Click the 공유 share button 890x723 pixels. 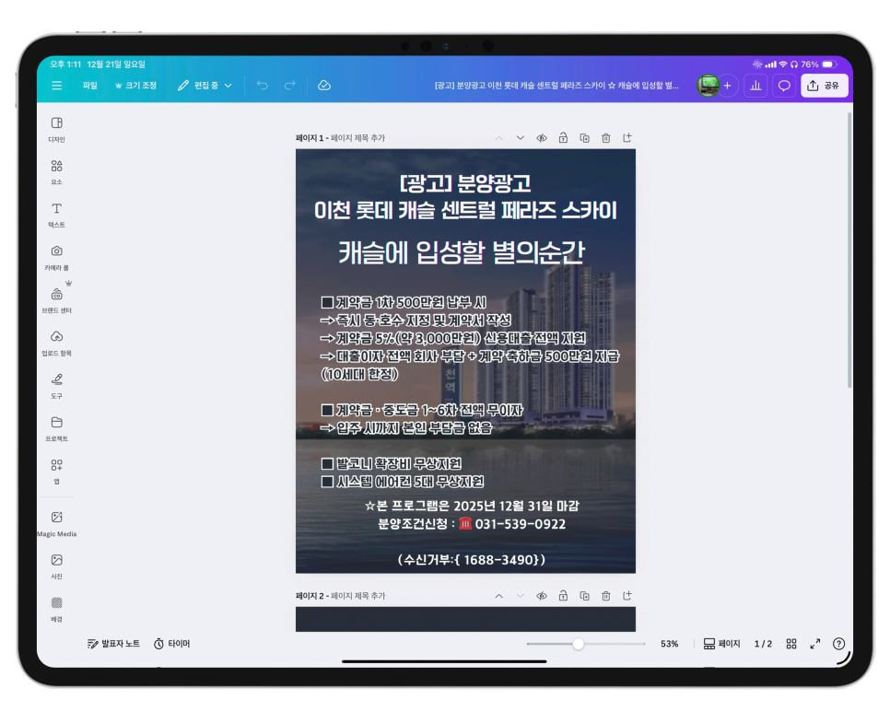tap(824, 85)
